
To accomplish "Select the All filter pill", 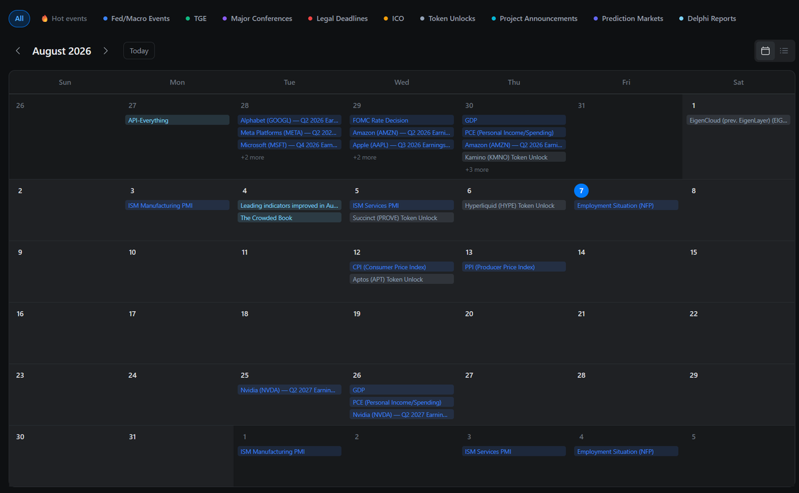I will [x=19, y=19].
